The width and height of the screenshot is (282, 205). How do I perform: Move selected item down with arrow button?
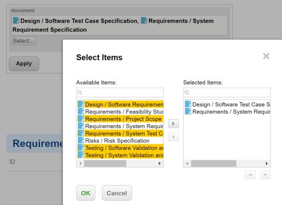265,175
